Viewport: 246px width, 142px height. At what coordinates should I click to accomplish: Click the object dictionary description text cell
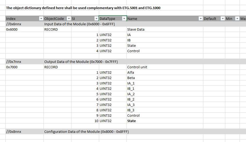(83, 8)
